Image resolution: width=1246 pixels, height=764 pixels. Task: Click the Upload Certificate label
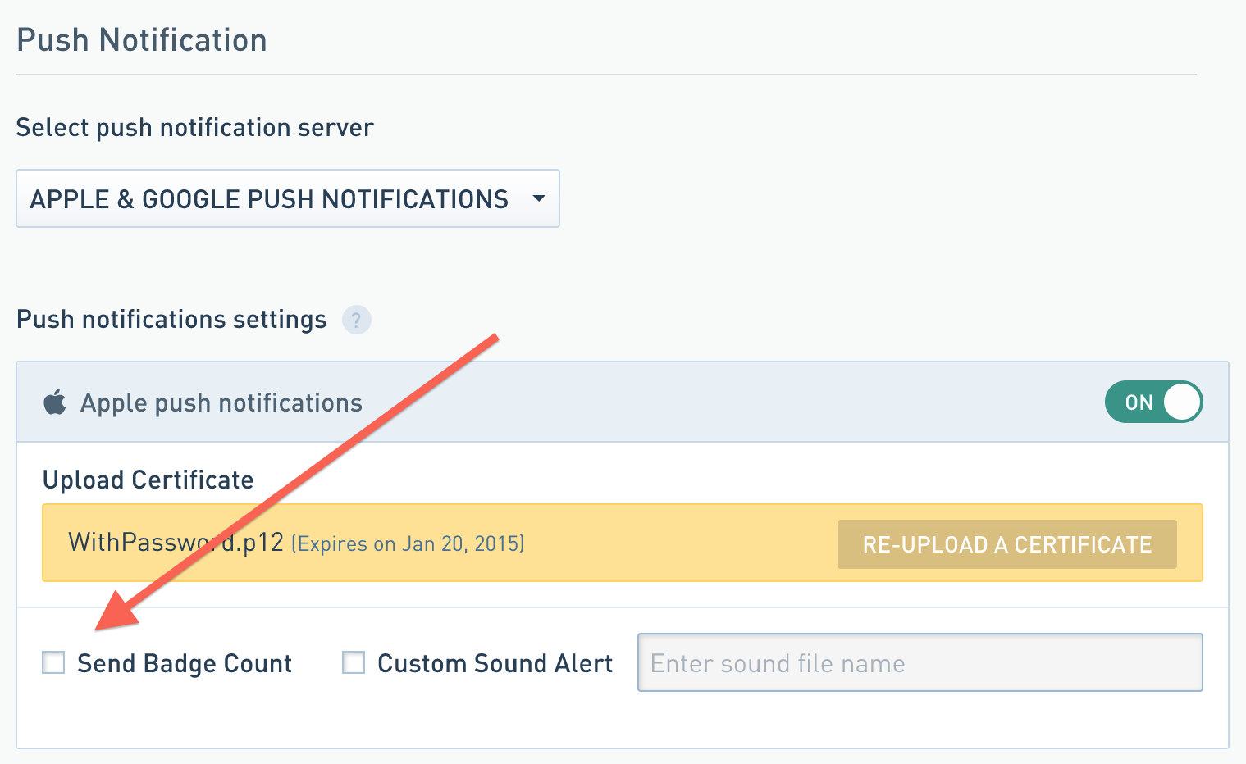click(x=148, y=480)
